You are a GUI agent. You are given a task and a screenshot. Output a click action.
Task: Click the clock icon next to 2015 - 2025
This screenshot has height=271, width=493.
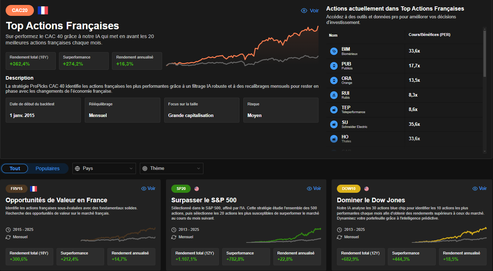(x=8, y=229)
